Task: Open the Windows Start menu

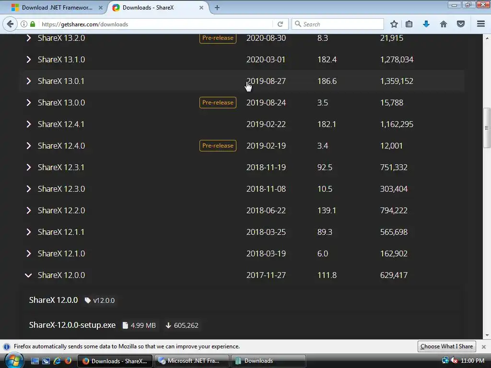Action: (14, 361)
